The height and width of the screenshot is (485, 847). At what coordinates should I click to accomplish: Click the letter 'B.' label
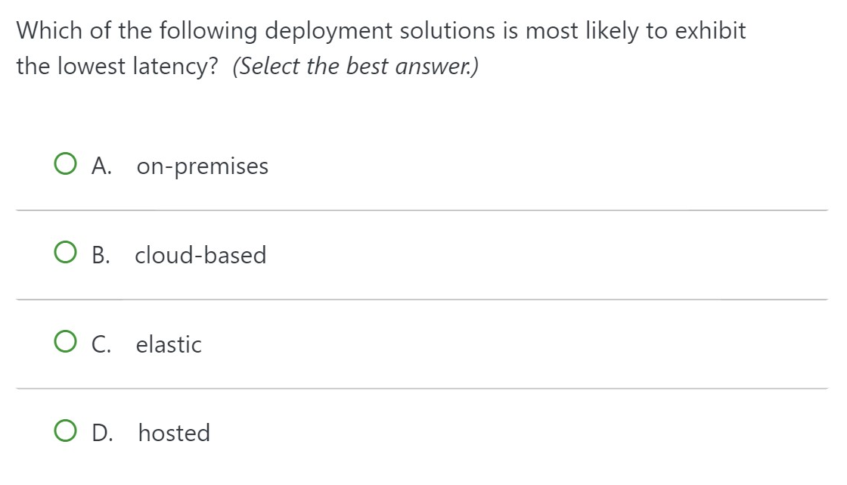tap(101, 255)
